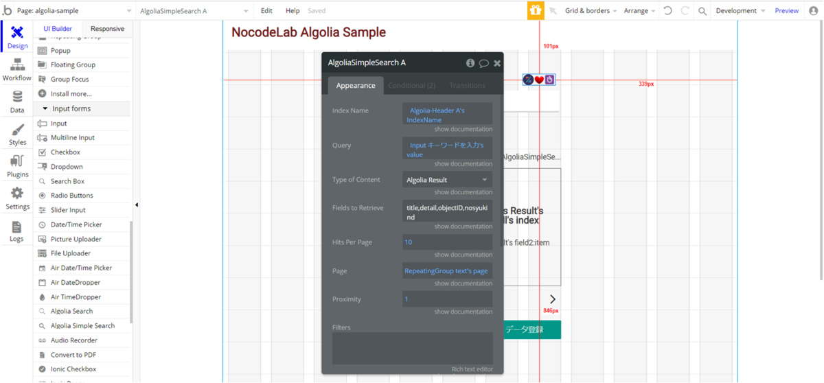
Task: Open comment bubble in property editor
Action: pos(483,63)
